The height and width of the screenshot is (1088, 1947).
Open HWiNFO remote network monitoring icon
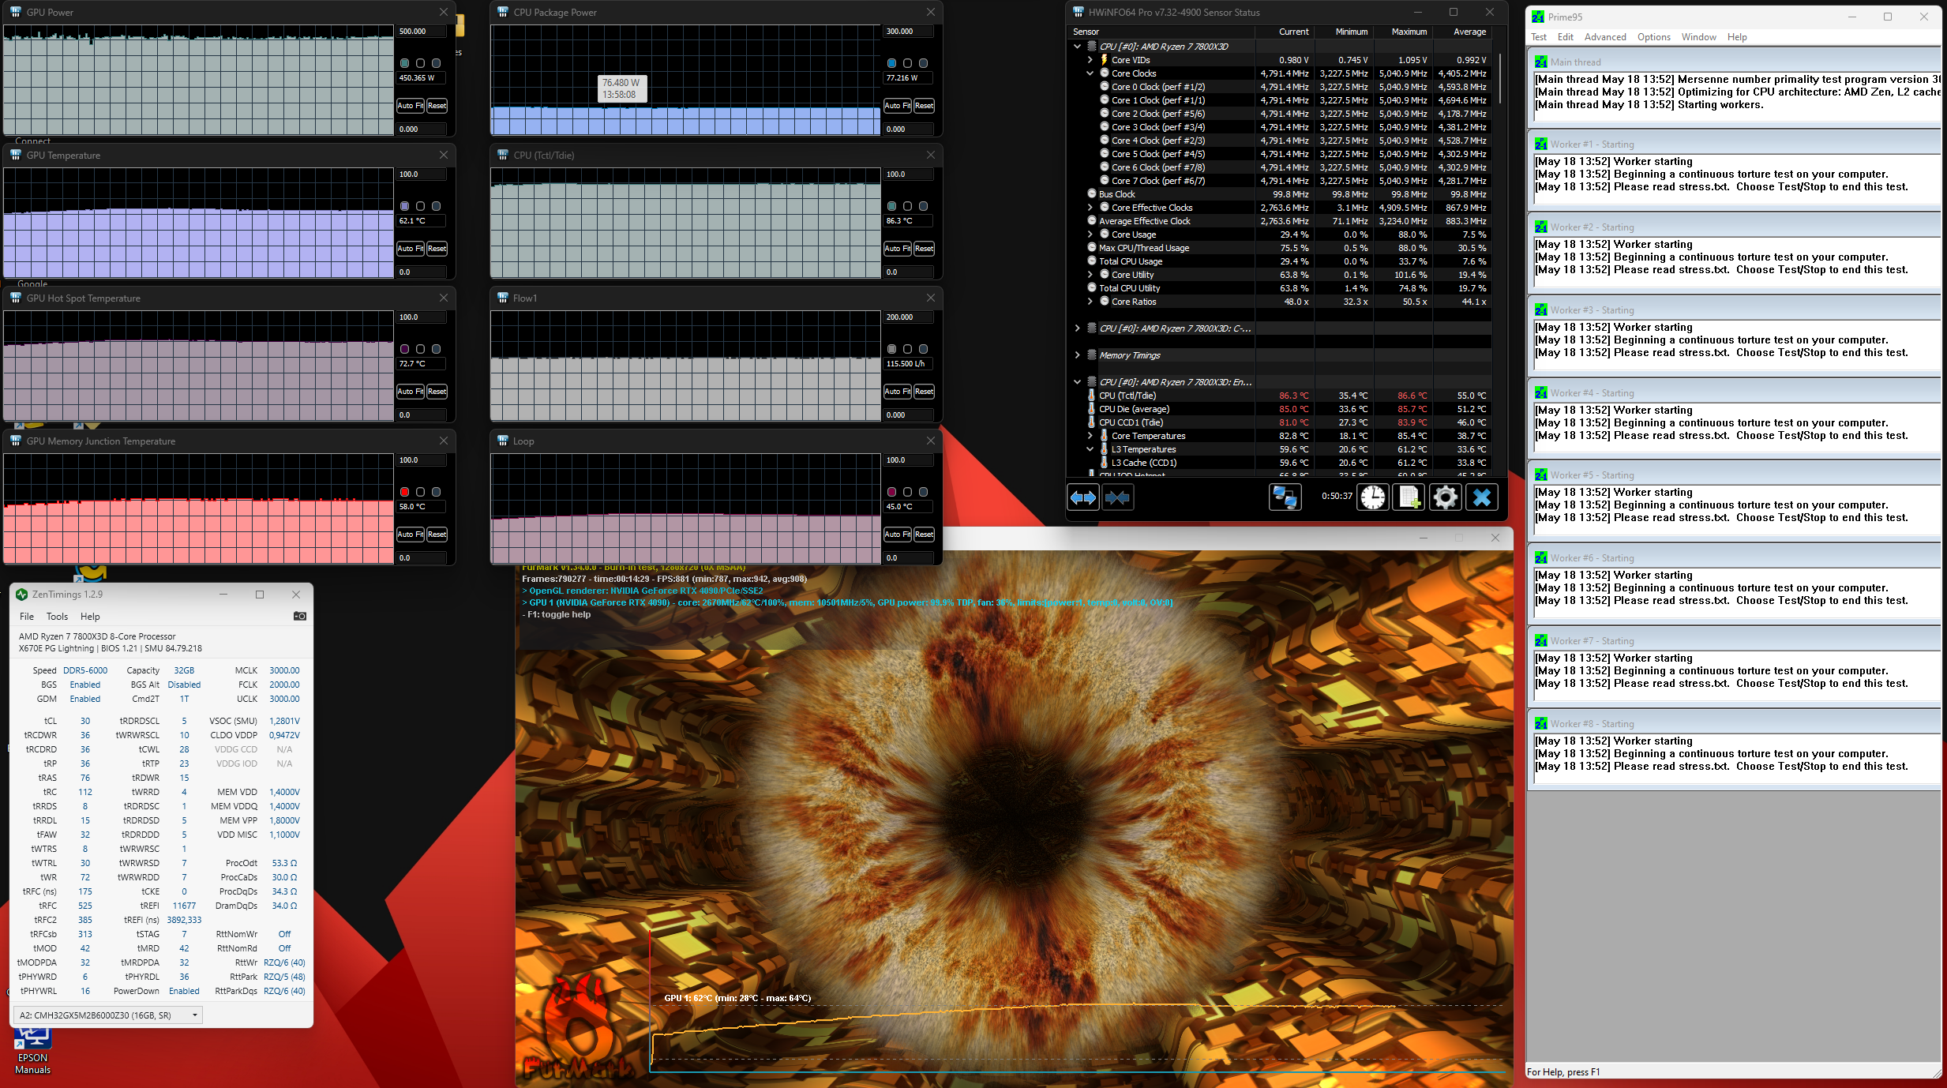[1285, 497]
